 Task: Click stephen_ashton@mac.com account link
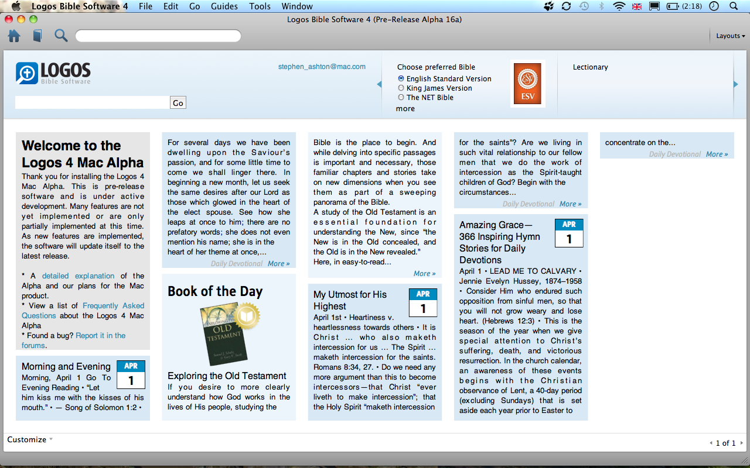(322, 67)
